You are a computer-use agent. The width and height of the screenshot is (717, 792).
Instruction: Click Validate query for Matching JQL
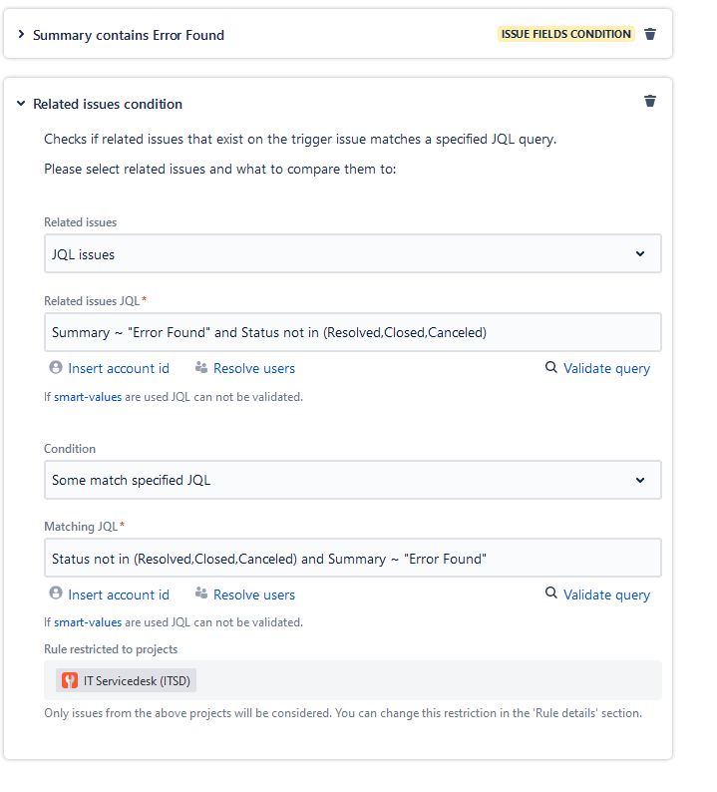pyautogui.click(x=606, y=594)
